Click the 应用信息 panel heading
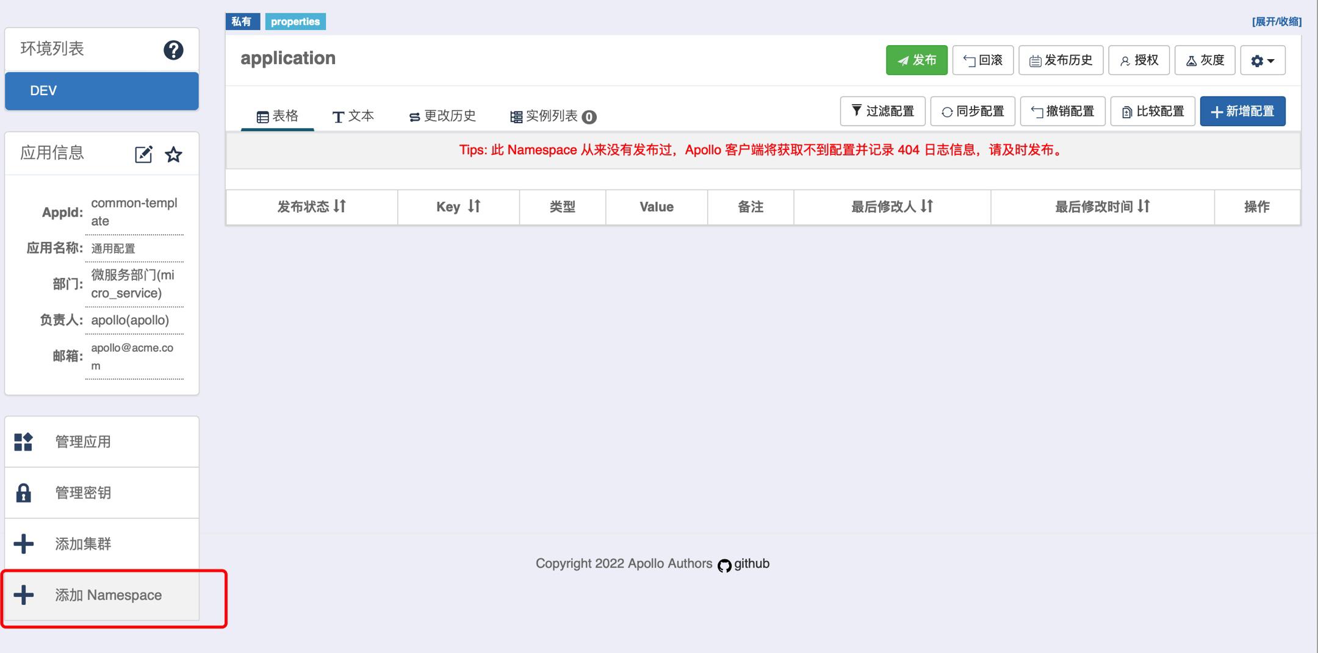The image size is (1318, 653). pos(52,153)
